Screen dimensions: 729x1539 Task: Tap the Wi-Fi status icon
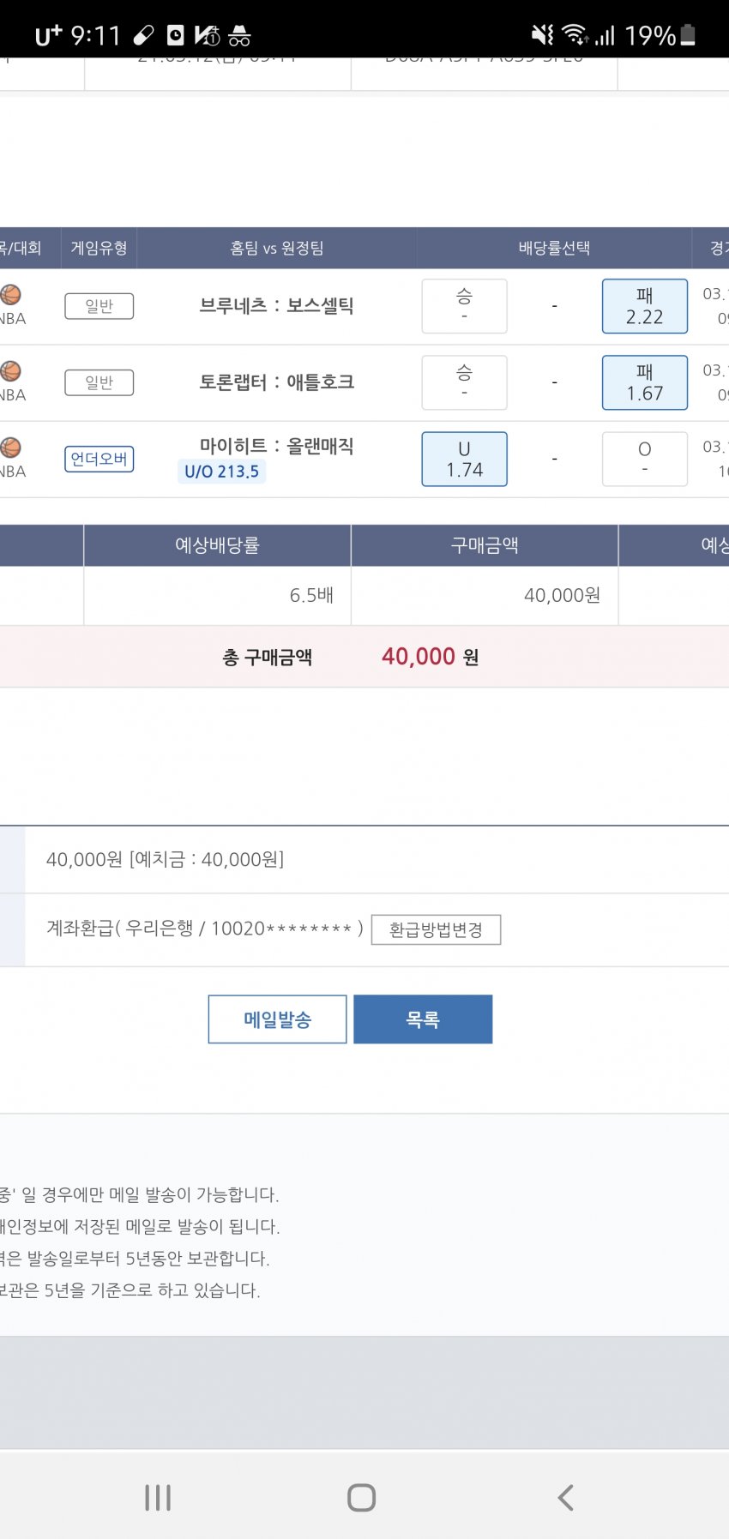coord(574,35)
